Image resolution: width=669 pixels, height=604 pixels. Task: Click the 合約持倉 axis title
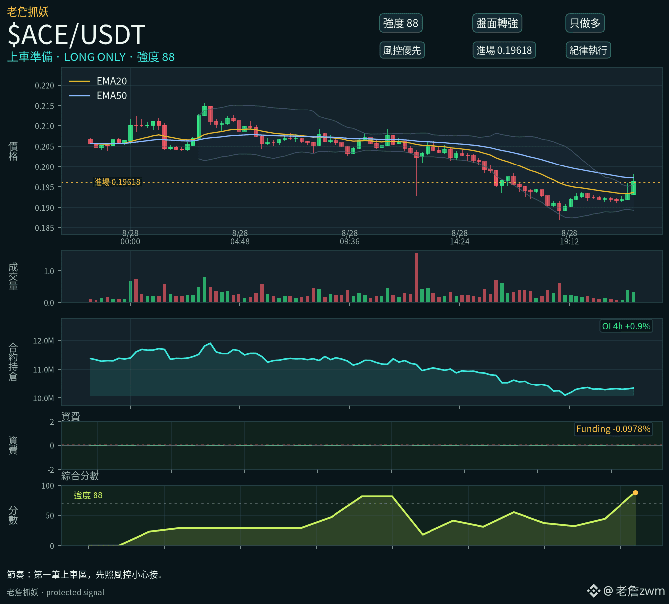13,362
